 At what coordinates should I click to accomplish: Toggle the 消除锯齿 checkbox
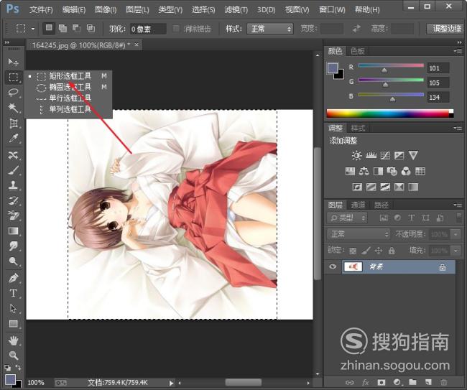176,29
